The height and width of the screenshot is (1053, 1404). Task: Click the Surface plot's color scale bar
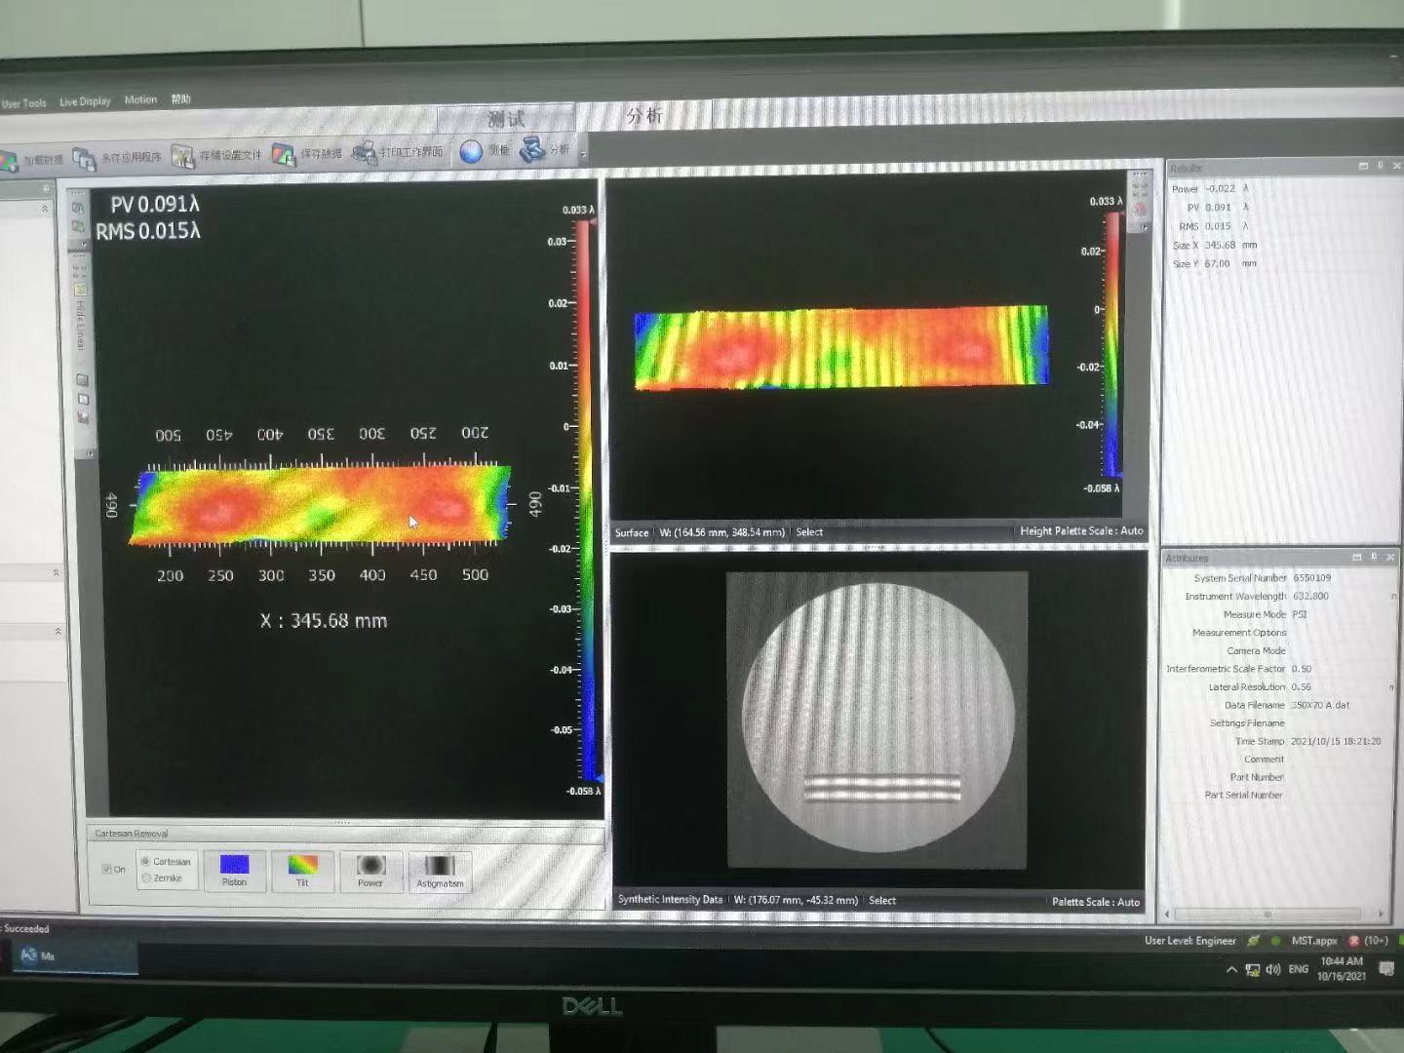[x=1112, y=344]
